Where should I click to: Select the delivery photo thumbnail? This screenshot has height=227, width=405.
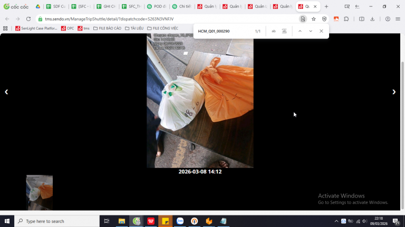click(39, 192)
